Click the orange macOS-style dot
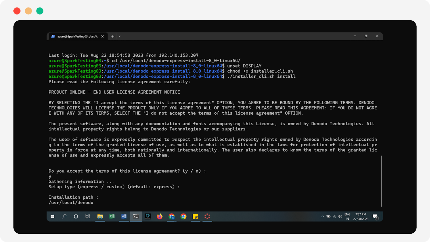 point(28,11)
